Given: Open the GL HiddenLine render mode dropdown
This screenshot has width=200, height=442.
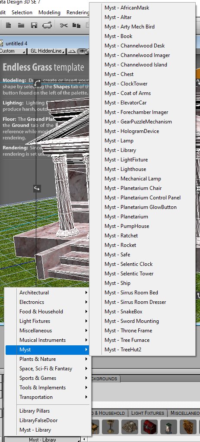Looking at the screenshot, I should (x=47, y=51).
